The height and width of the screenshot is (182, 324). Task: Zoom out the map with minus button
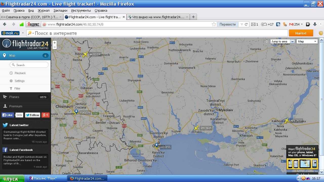54,47
